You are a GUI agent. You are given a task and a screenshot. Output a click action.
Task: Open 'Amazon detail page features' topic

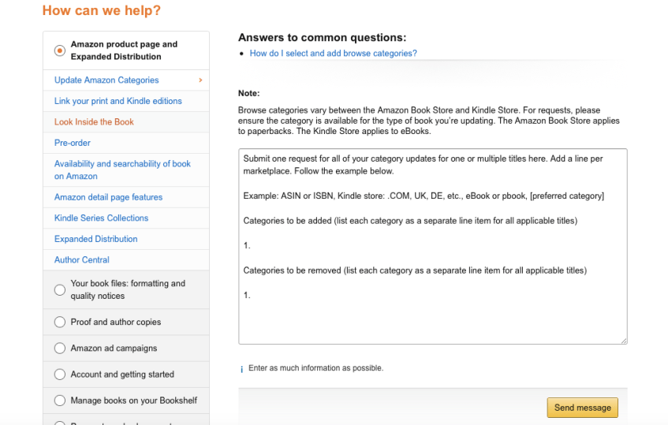pos(108,197)
